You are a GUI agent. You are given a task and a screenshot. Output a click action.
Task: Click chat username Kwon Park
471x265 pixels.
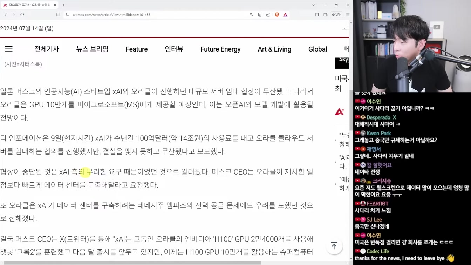click(x=378, y=133)
